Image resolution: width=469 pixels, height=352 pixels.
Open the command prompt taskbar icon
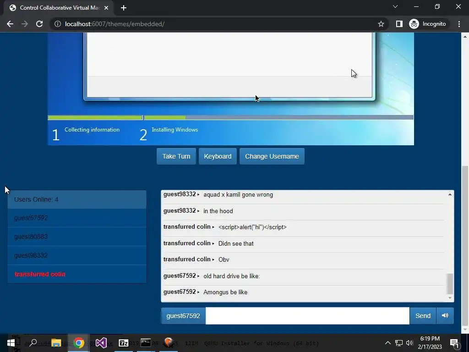point(146,343)
